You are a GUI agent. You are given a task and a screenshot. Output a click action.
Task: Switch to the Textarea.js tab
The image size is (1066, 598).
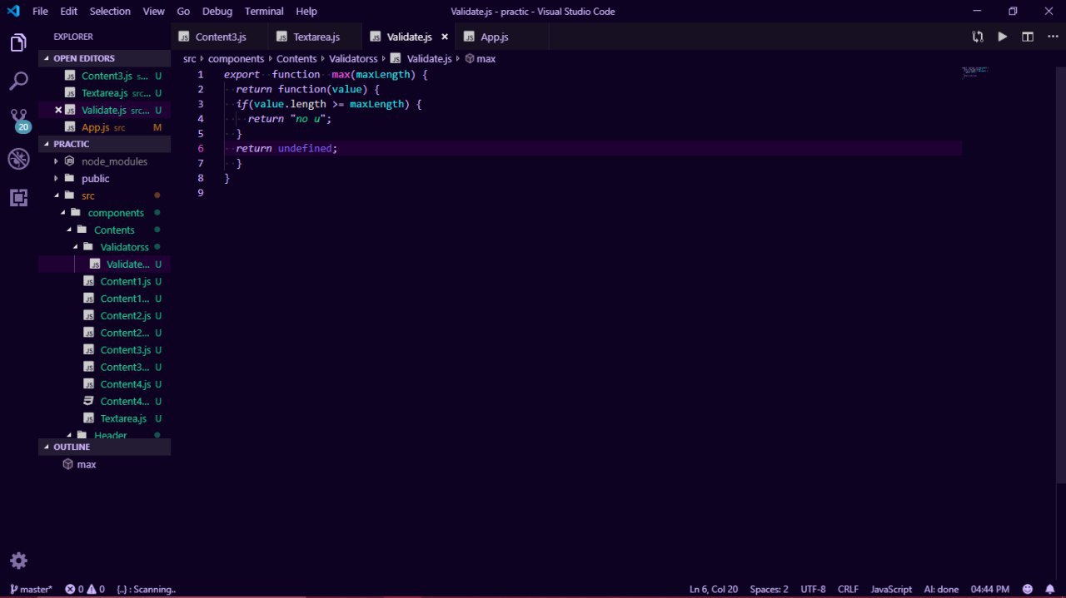coord(316,37)
